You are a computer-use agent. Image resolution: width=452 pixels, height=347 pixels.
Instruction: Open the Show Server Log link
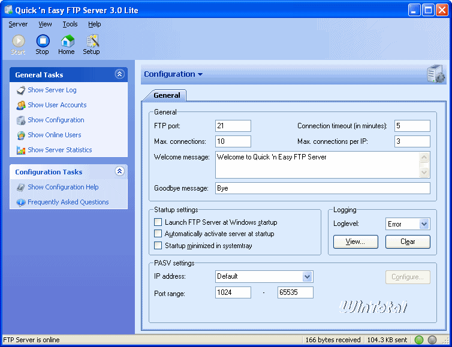tap(52, 90)
